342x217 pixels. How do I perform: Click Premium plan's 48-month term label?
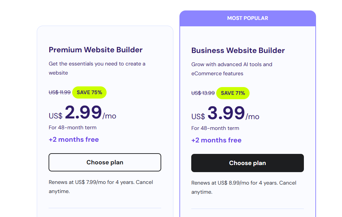coord(73,128)
